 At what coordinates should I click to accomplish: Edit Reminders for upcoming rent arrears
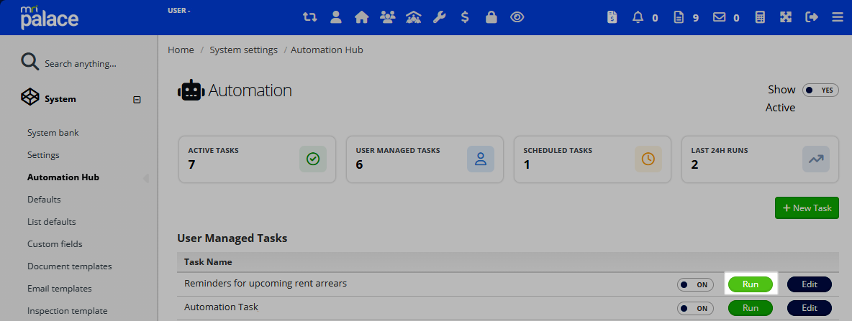tap(810, 284)
